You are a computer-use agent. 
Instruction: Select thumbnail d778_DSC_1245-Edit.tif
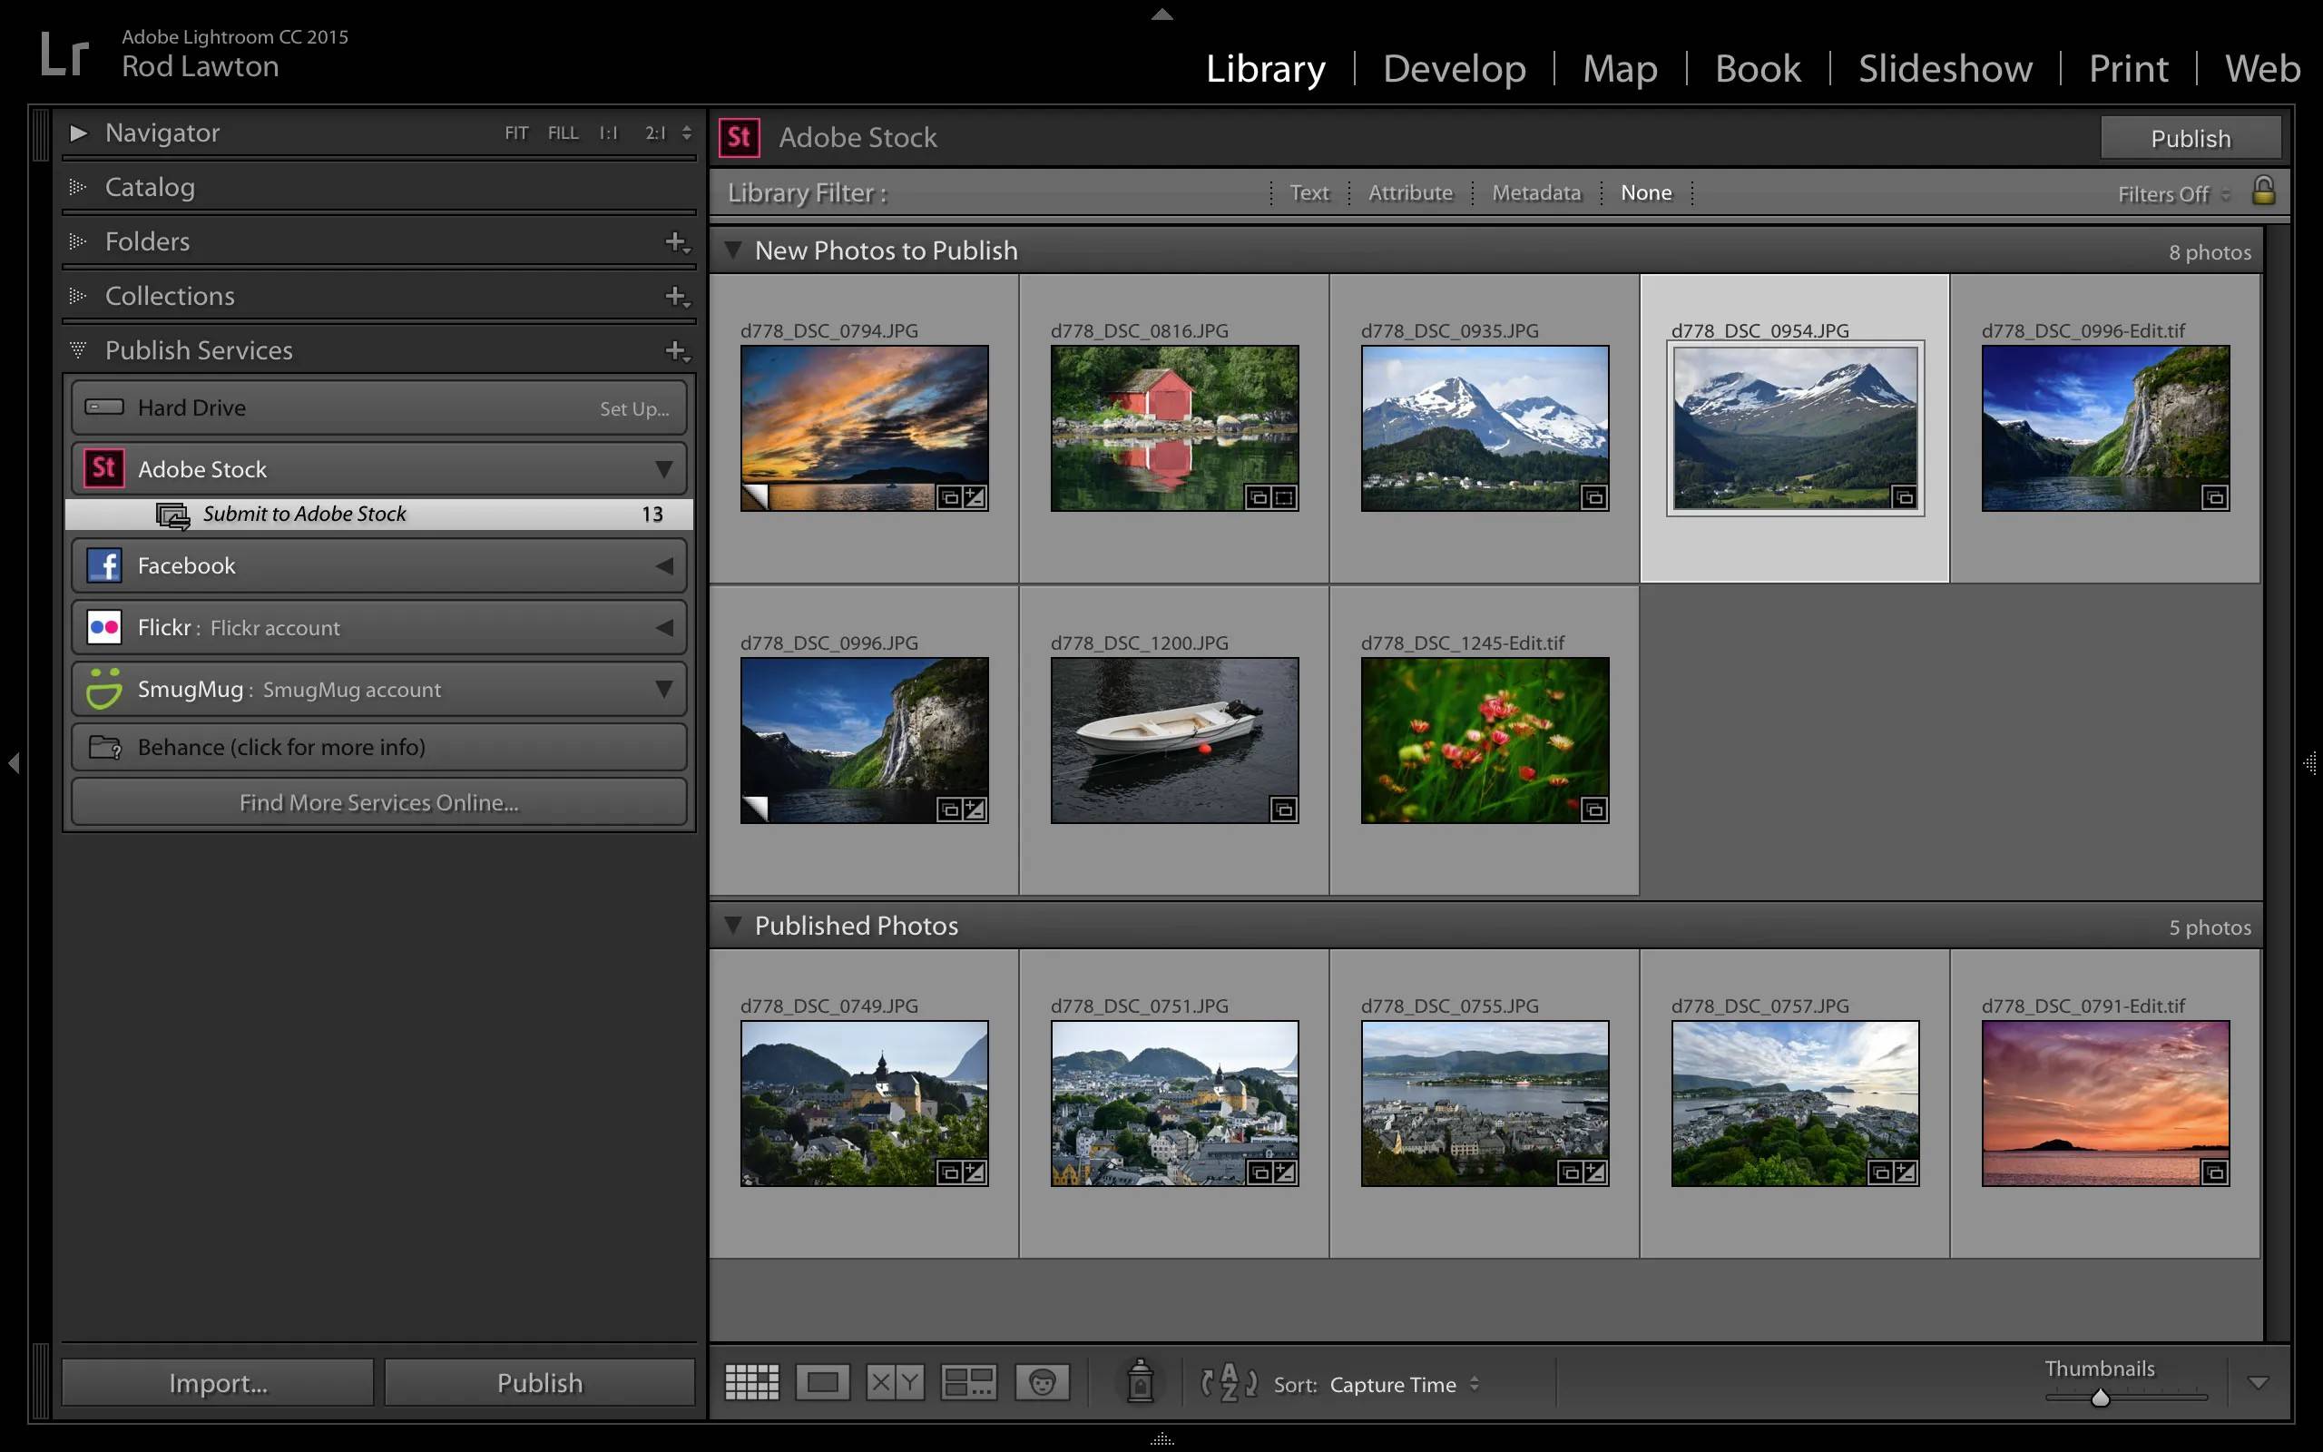tap(1484, 741)
